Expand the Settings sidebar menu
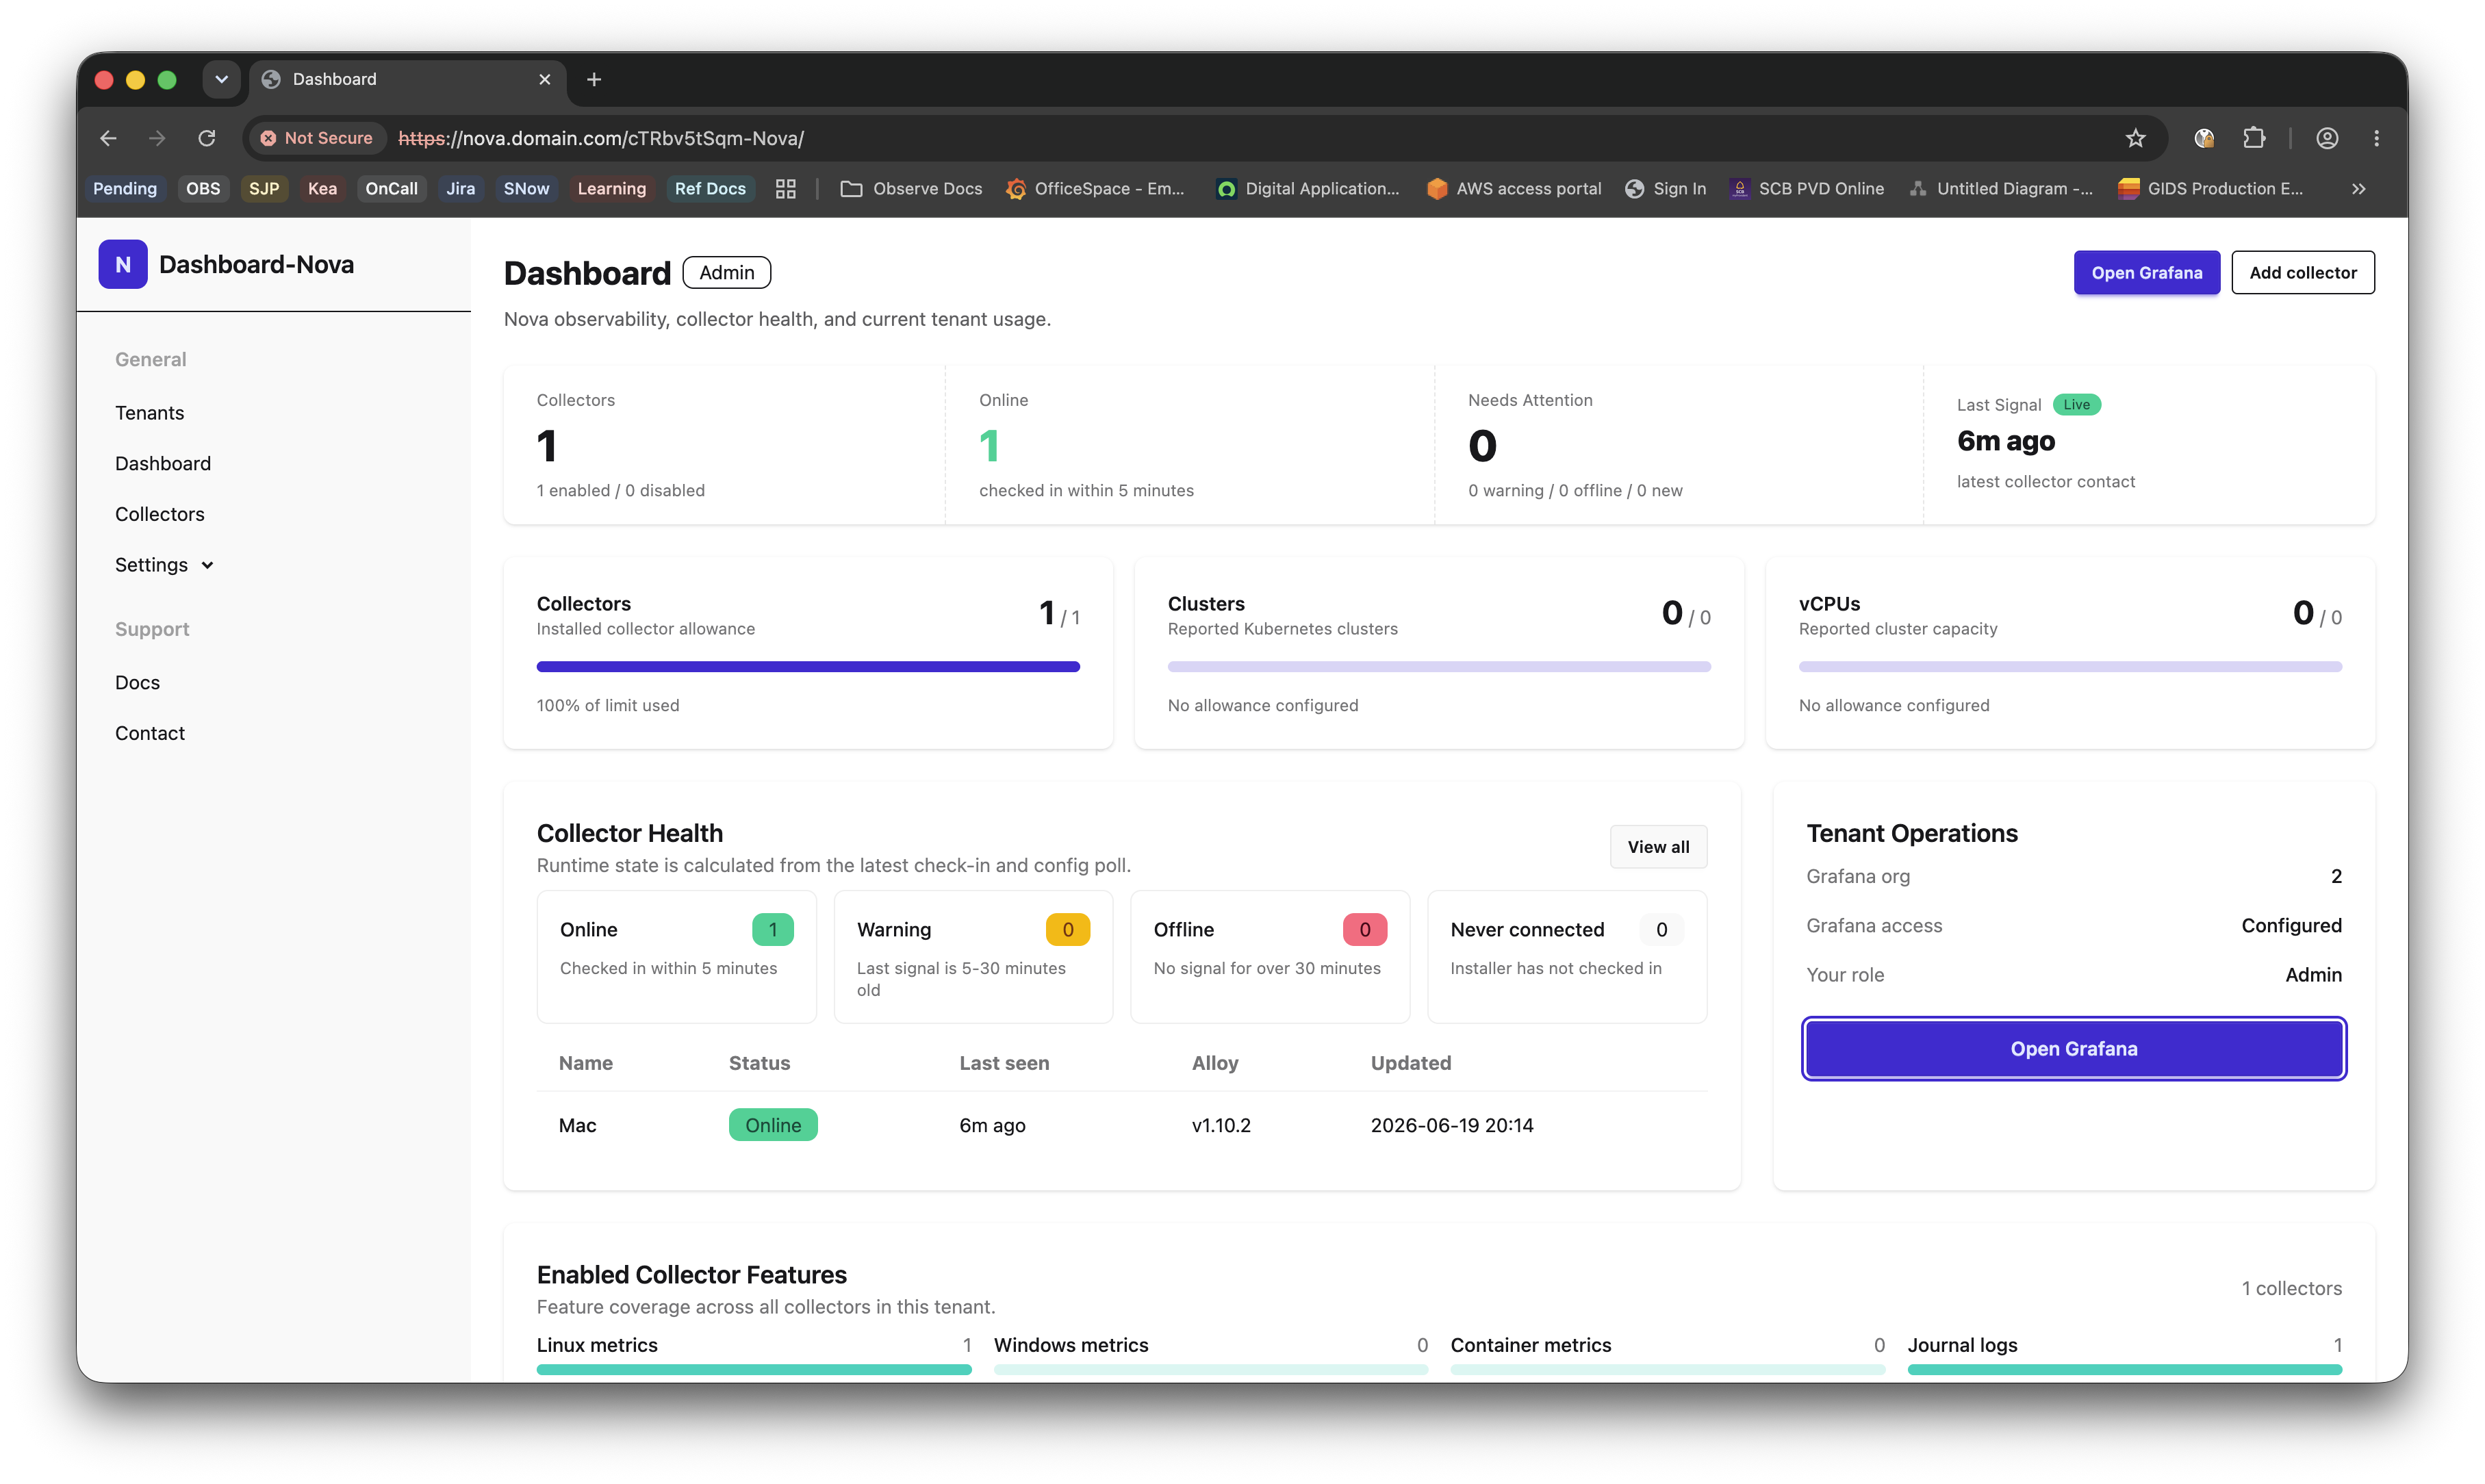Image resolution: width=2485 pixels, height=1484 pixels. point(165,565)
